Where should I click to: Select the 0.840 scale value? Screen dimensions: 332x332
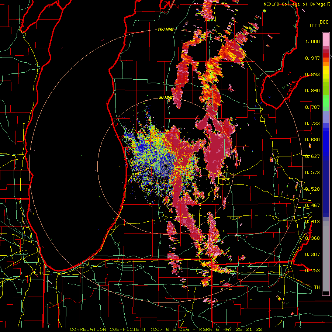pyautogui.click(x=312, y=91)
